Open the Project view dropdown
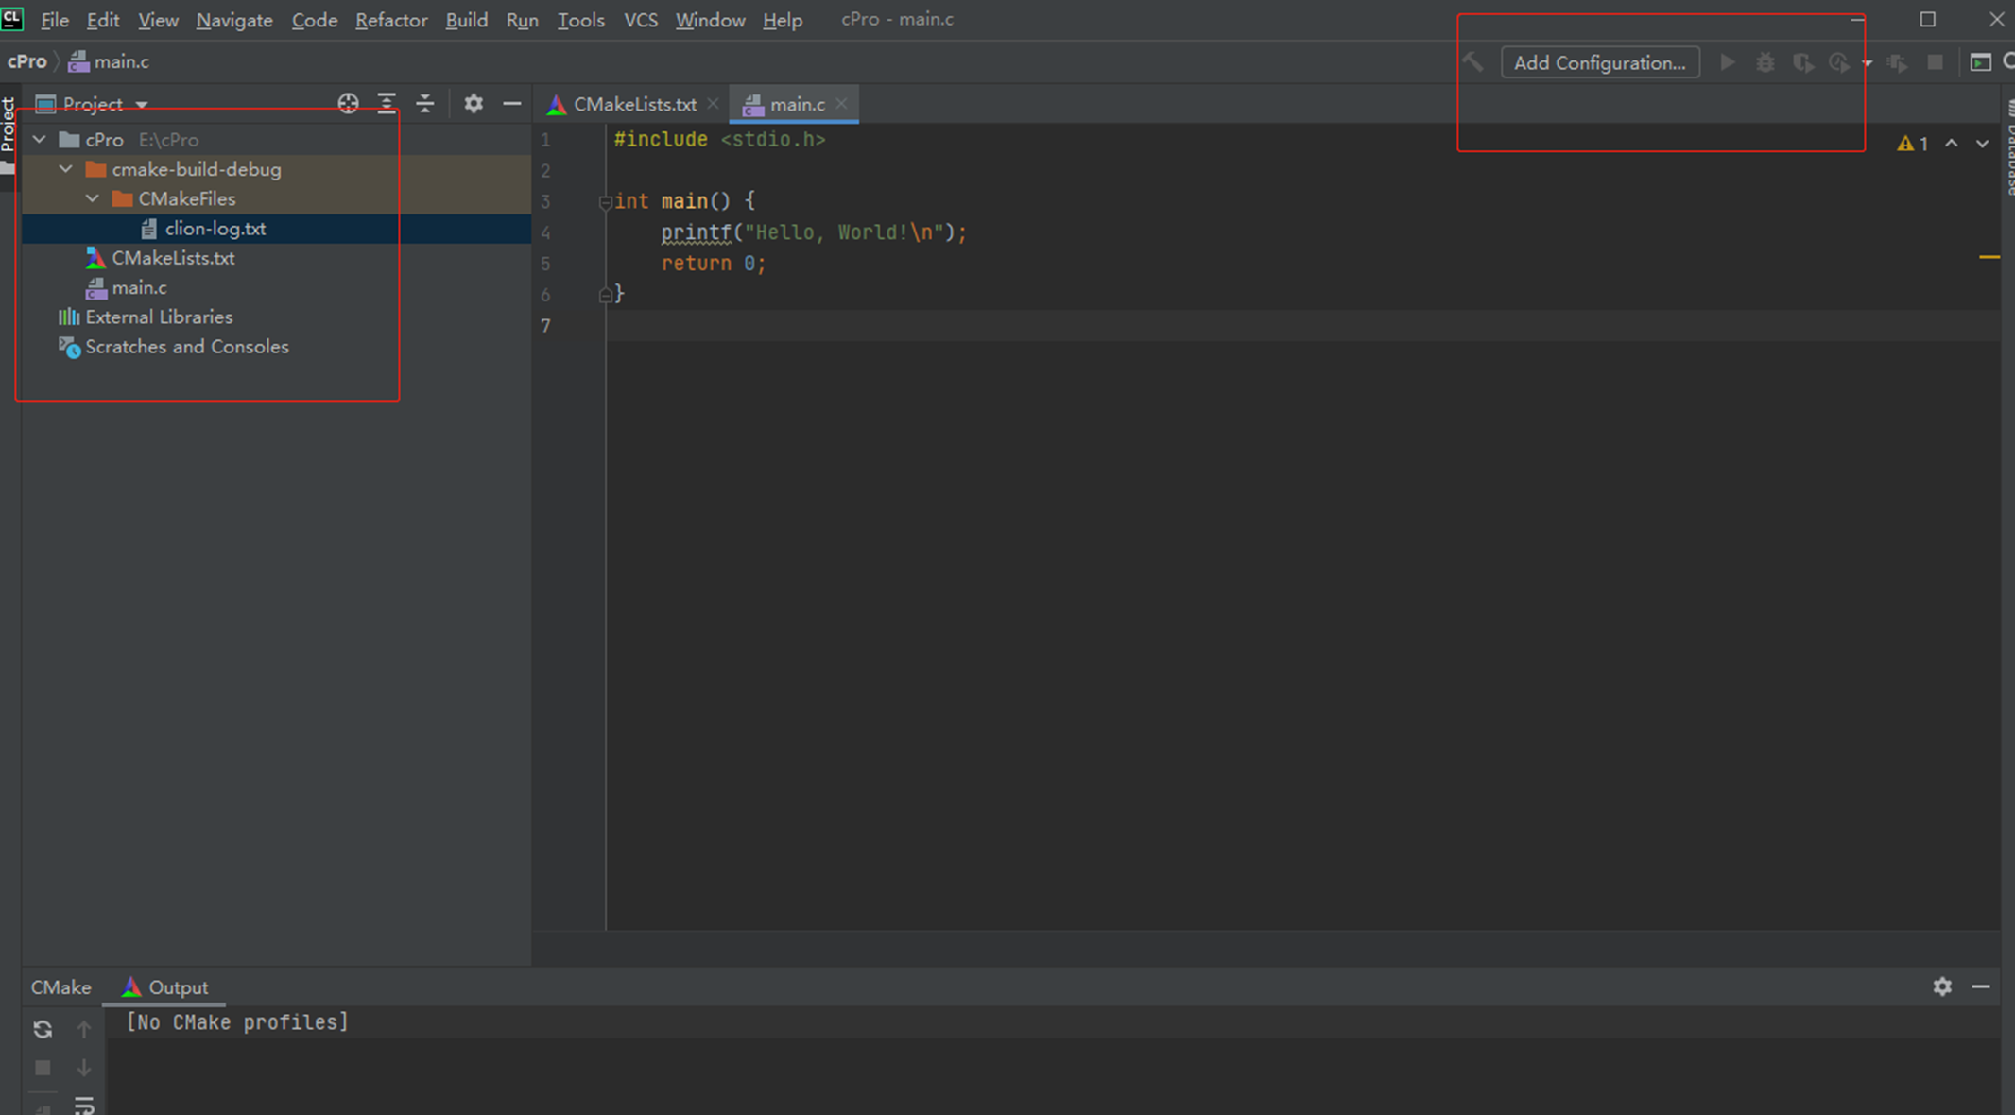The width and height of the screenshot is (2015, 1115). pos(142,104)
